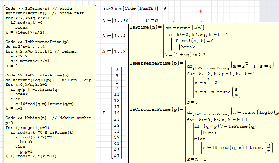
Task: Click the 'if mod(n,k)=0' condition in IsPrime
Action: [x=194, y=41]
